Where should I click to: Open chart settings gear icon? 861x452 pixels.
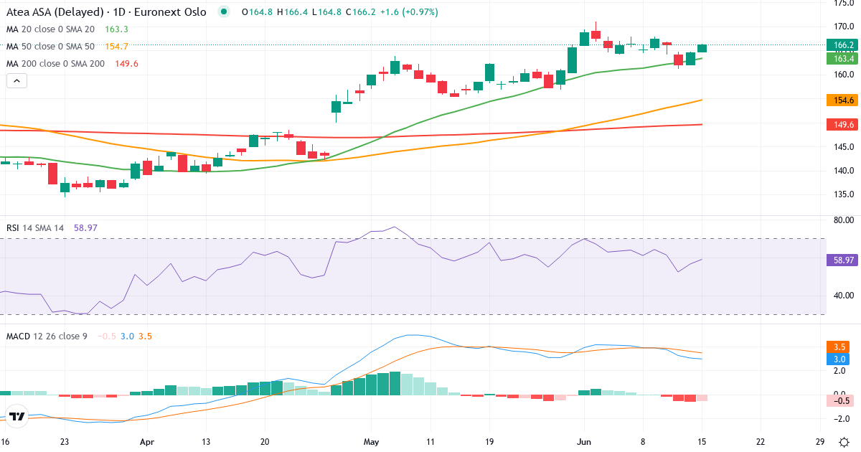point(844,442)
